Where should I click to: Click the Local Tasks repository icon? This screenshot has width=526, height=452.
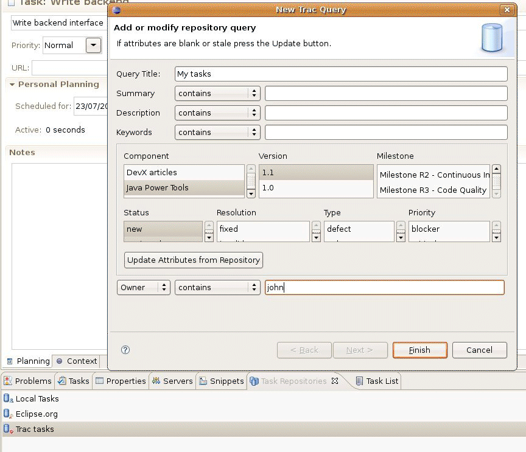(8, 398)
